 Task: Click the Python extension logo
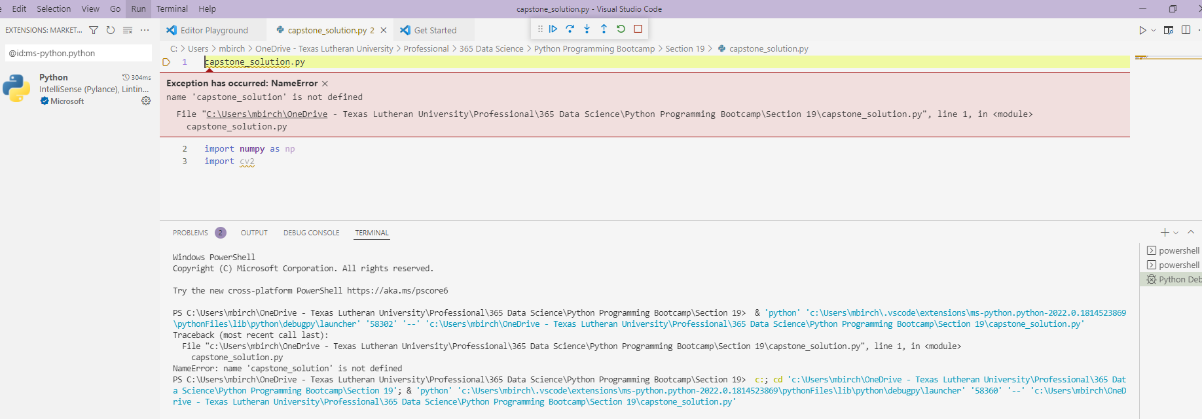tap(16, 88)
